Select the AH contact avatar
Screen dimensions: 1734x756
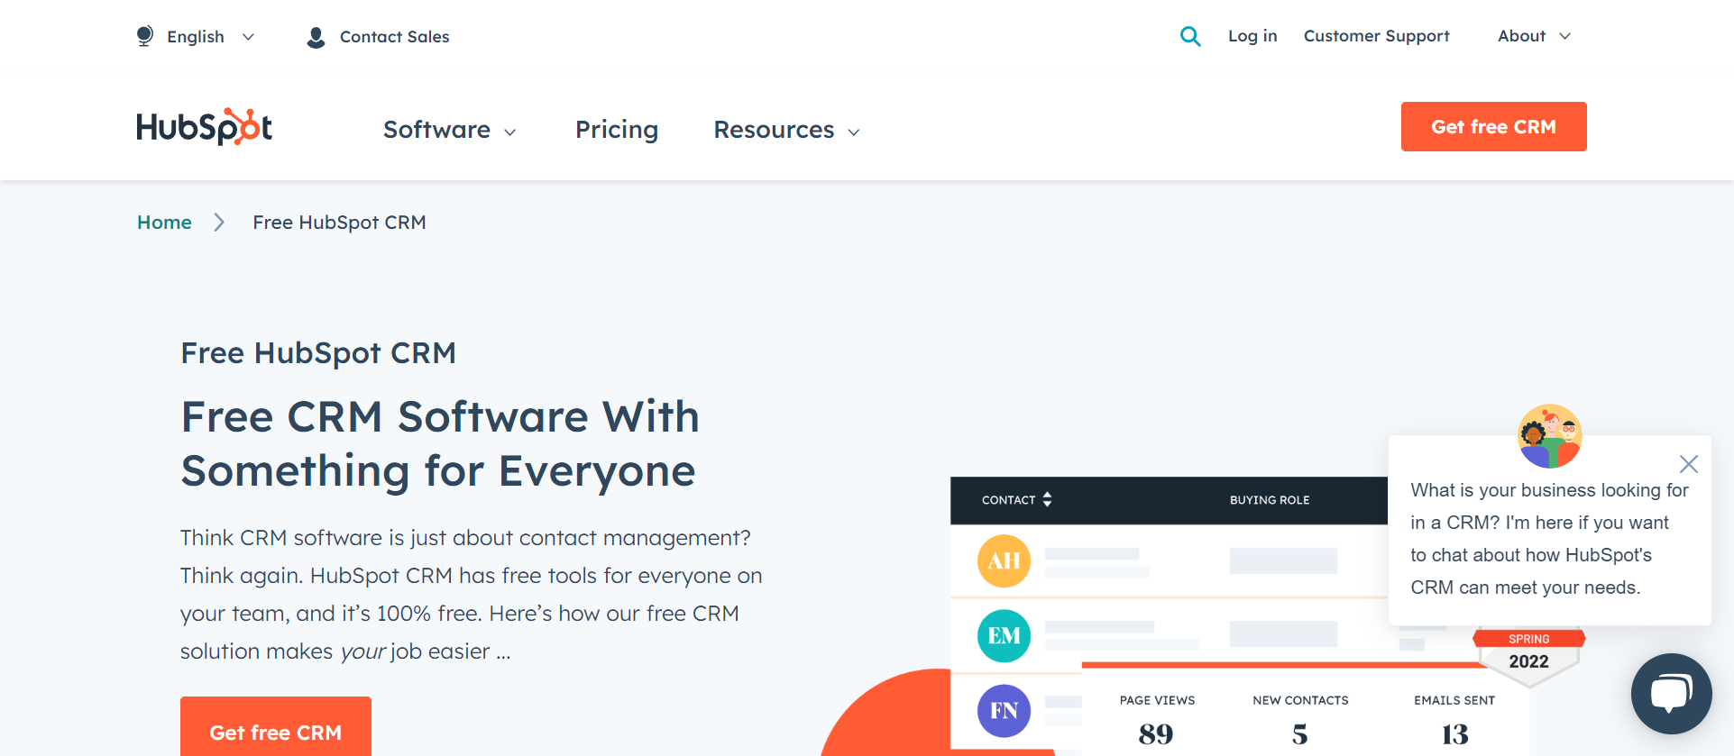(x=1004, y=560)
